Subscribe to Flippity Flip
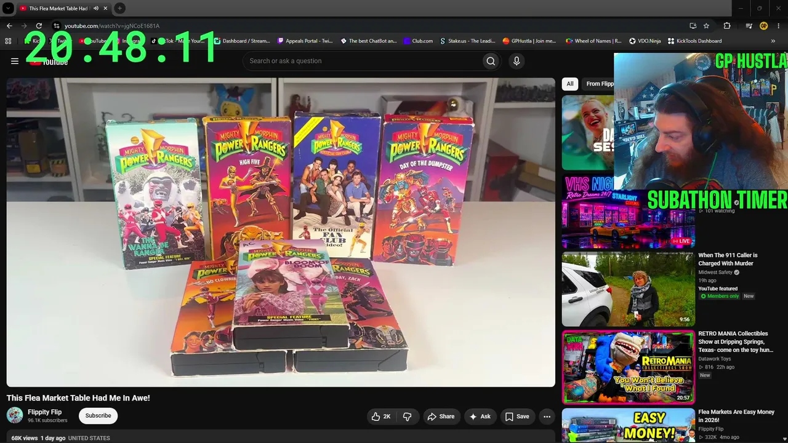 98,416
